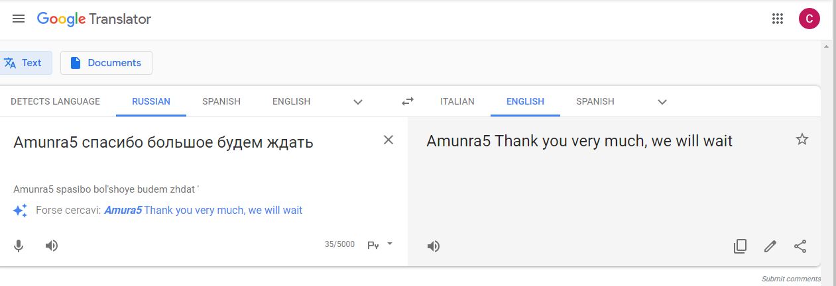The image size is (836, 286).
Task: Expand more target languages chevron
Action: click(662, 102)
